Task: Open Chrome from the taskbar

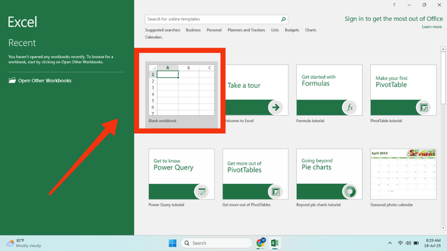Action: (x=261, y=243)
